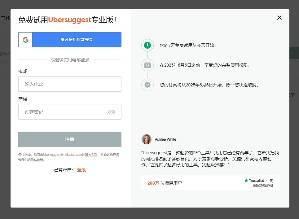This screenshot has height=219, width=299.
Task: Open the 隐私政策 privacy policy link
Action: click(x=37, y=160)
